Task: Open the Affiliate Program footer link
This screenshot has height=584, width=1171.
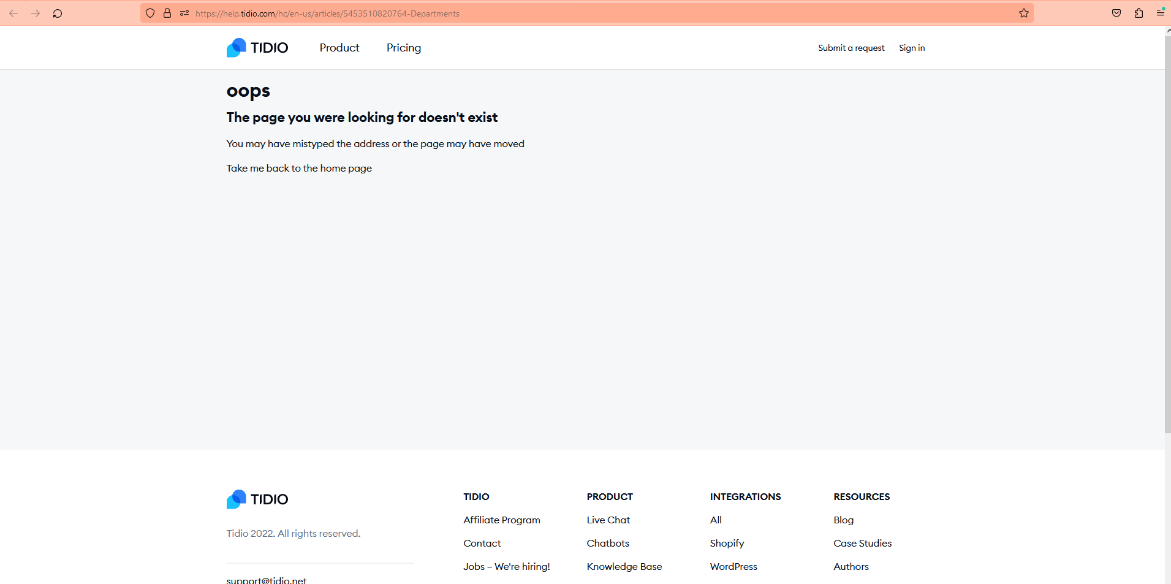Action: click(x=502, y=520)
